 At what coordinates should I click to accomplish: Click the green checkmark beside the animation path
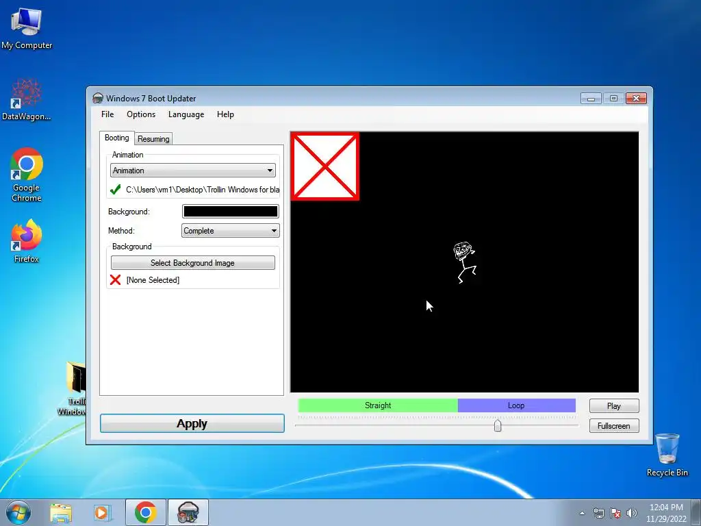coord(115,190)
